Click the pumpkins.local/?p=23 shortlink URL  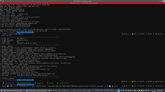point(48,63)
